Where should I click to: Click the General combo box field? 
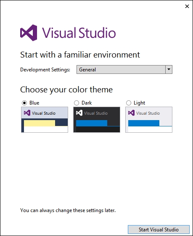124,70
